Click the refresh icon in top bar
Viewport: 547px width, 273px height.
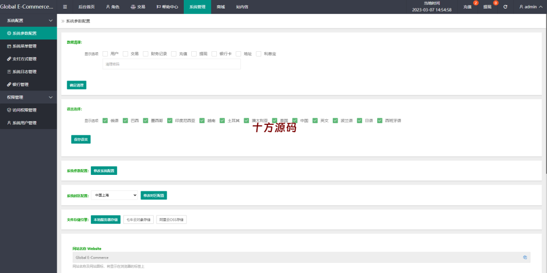tap(505, 6)
